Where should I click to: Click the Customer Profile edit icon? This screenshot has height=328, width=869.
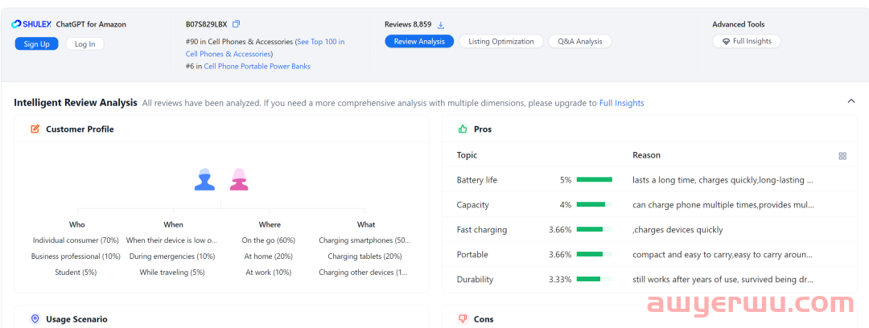pyautogui.click(x=35, y=129)
